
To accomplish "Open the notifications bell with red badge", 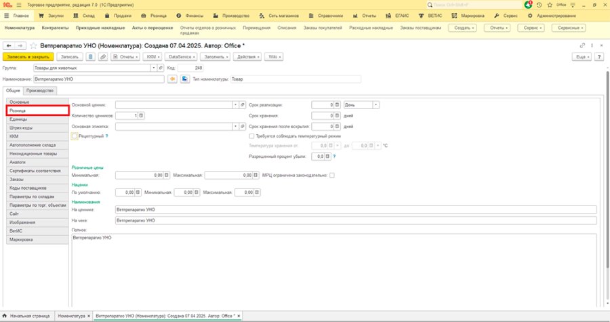I will 528,5.
